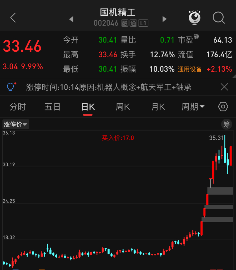The height and width of the screenshot is (270, 236).
Task: Tap the 最高 value 33.46
Action: click(108, 55)
